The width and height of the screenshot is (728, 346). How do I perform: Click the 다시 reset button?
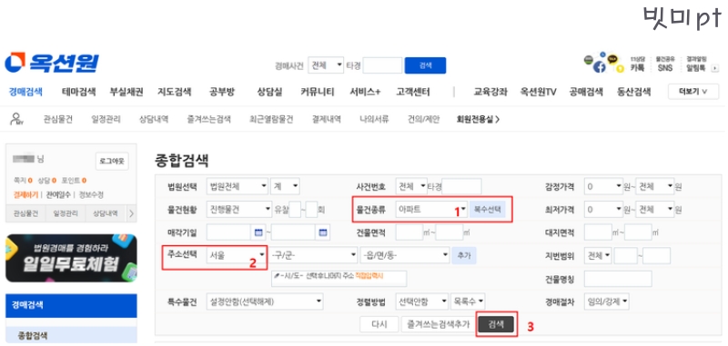379,325
